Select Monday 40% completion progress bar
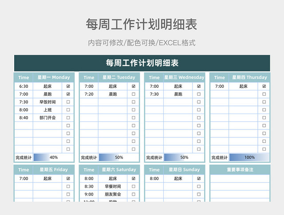Image resolution: width=284 pixels, height=215 pixels. pyautogui.click(x=53, y=157)
